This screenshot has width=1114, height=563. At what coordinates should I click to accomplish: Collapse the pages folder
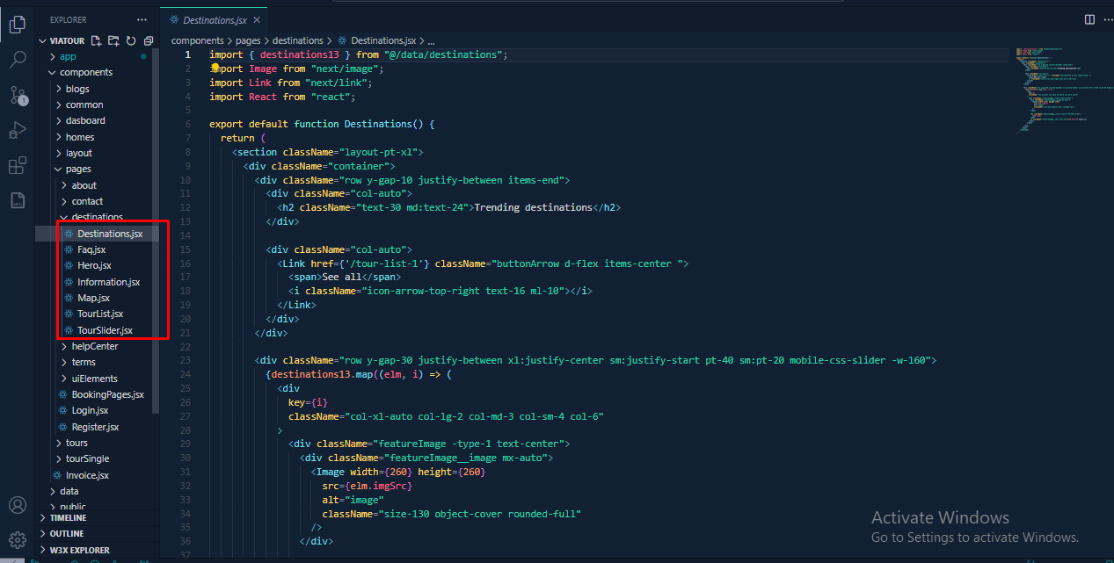pyautogui.click(x=77, y=169)
